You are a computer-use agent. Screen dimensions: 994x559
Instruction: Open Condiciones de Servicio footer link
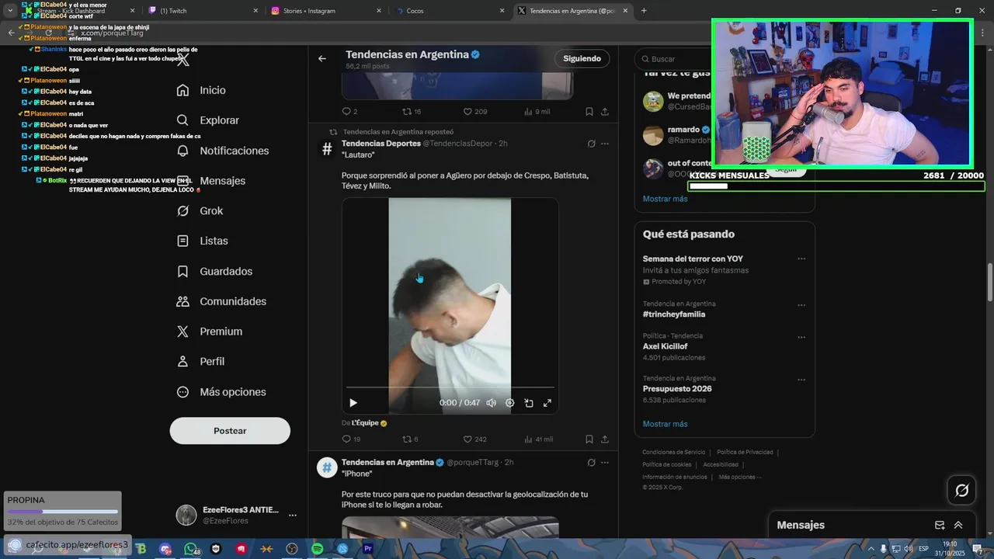tap(674, 452)
